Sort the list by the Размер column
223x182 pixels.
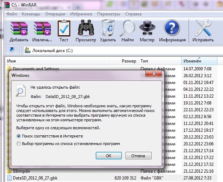(124, 61)
